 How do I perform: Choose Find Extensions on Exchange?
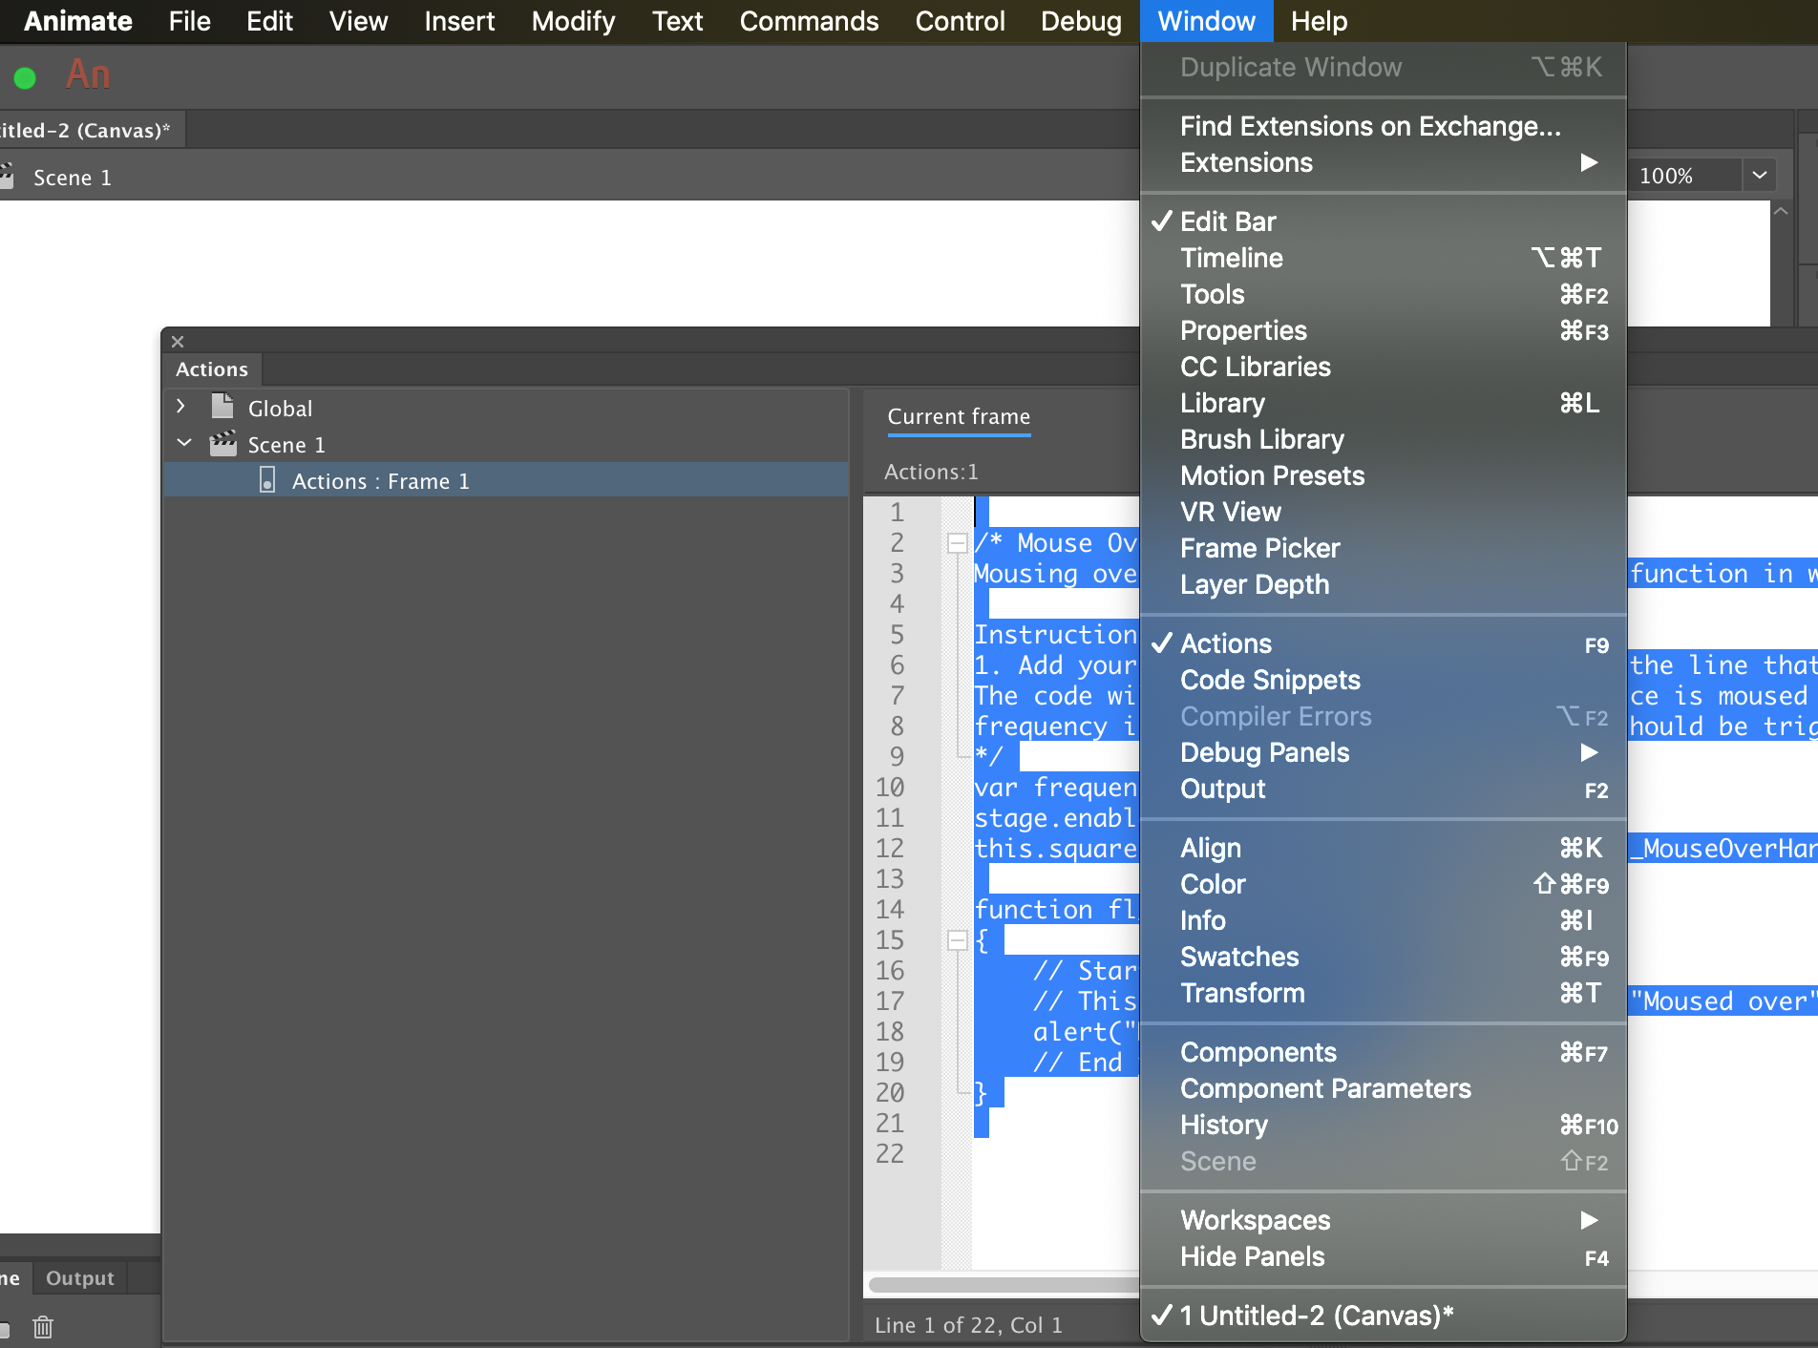point(1384,126)
